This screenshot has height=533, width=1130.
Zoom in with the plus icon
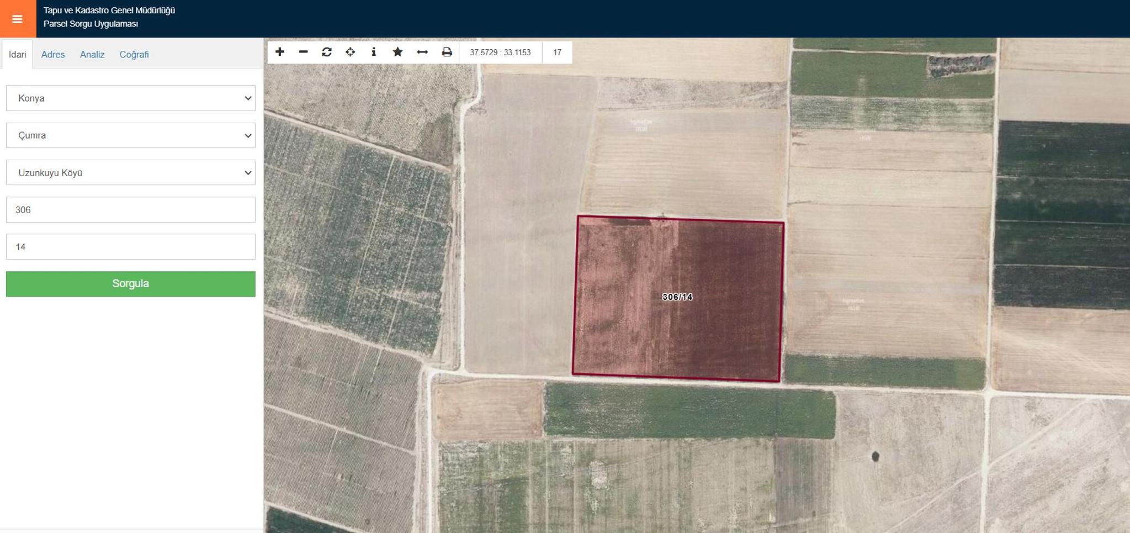click(x=280, y=52)
